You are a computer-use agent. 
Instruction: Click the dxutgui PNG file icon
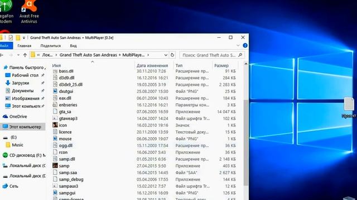coord(55,91)
